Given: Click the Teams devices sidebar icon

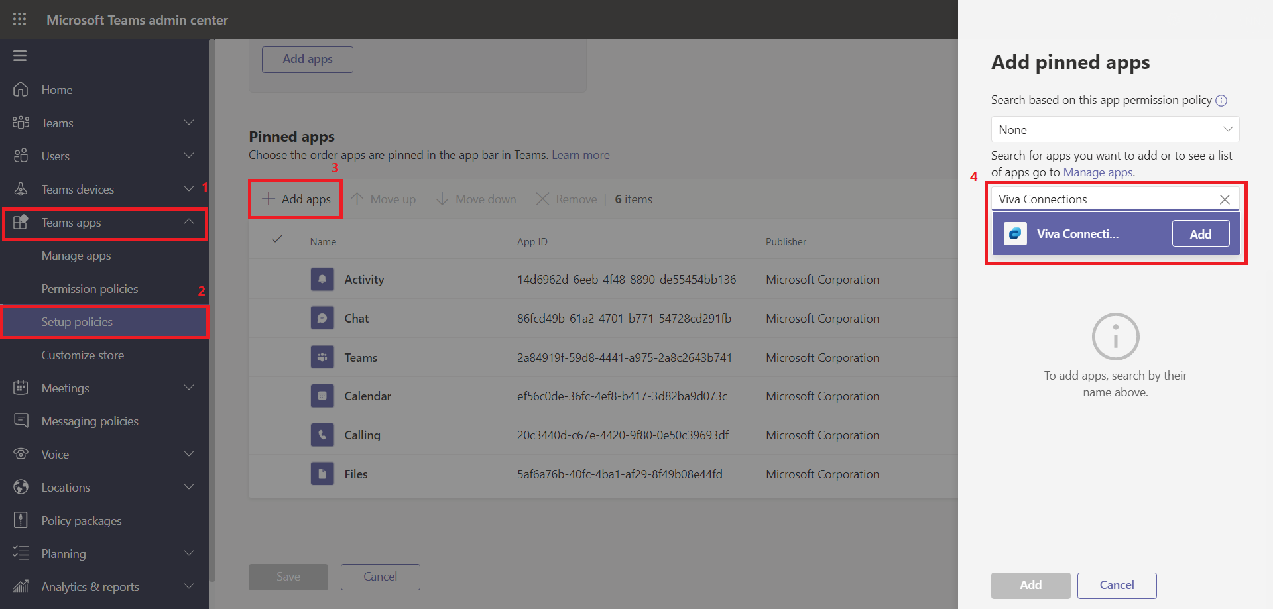Looking at the screenshot, I should [22, 189].
